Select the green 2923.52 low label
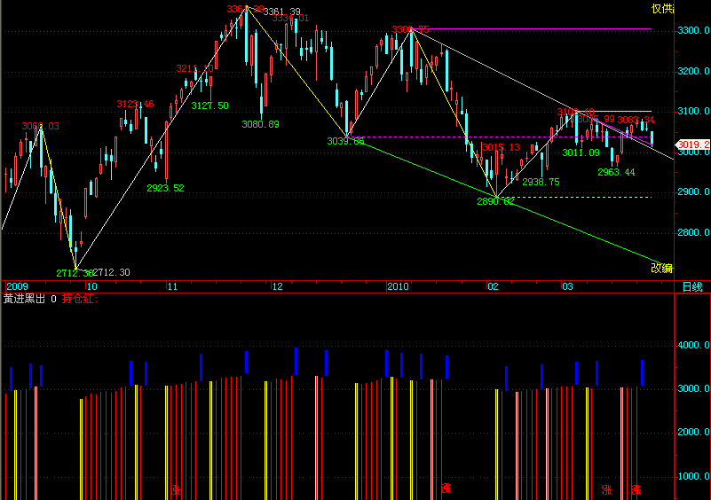Viewport: 711px width, 500px height. [165, 188]
